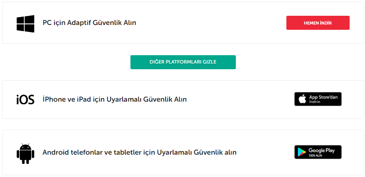Select the PC için Adaptif Güvenlik Alın heading
The height and width of the screenshot is (177, 365).
[89, 23]
